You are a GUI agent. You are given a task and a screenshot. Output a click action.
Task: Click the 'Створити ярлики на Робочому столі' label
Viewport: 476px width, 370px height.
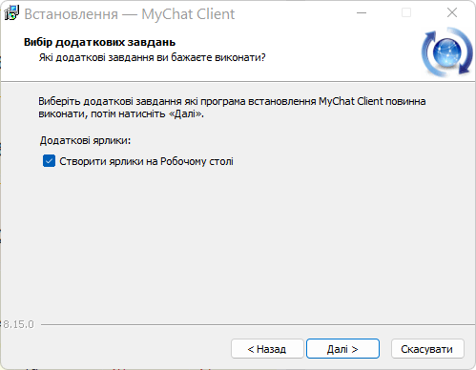146,161
